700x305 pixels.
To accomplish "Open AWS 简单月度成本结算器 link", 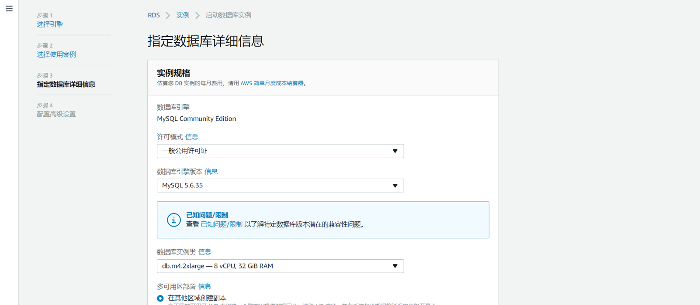I will tap(272, 83).
